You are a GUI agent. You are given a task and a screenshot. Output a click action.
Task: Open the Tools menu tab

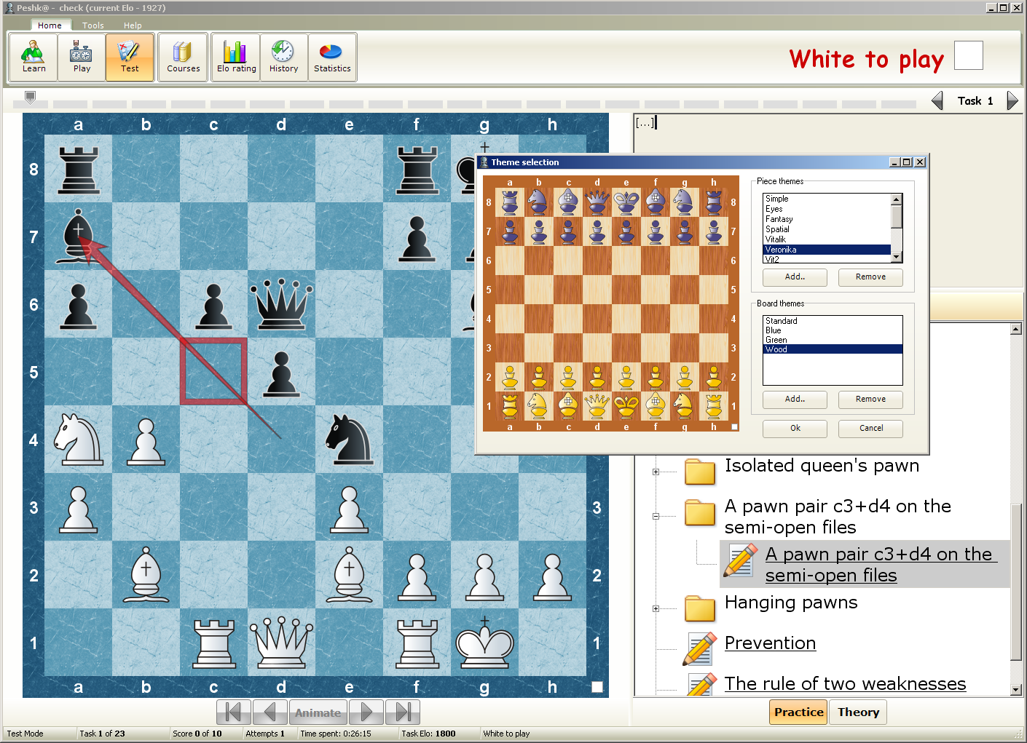[x=93, y=25]
